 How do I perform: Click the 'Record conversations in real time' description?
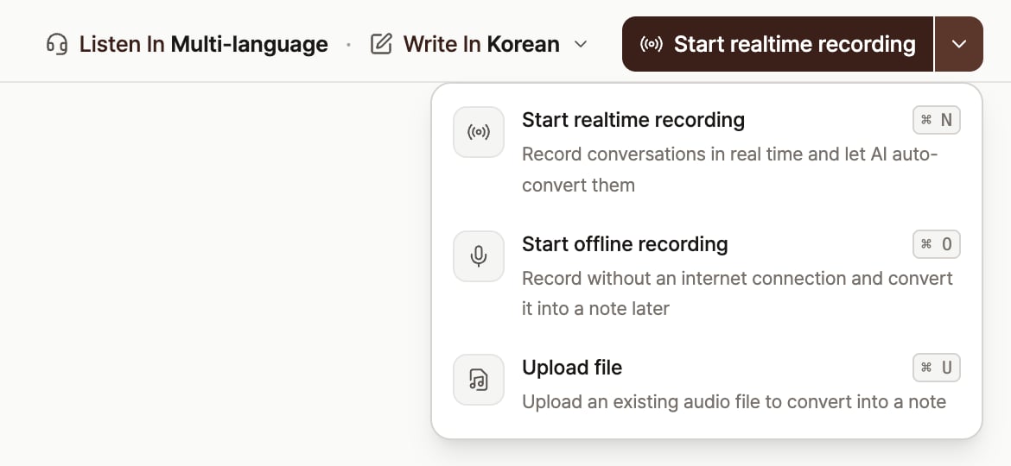tap(730, 170)
